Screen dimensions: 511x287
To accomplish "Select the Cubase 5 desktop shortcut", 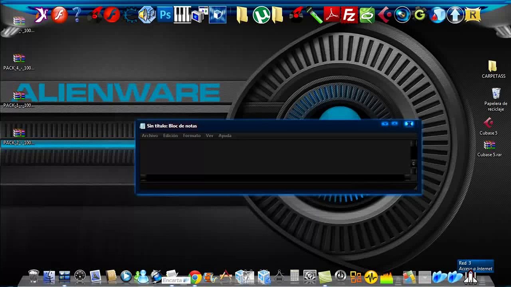I will [489, 126].
